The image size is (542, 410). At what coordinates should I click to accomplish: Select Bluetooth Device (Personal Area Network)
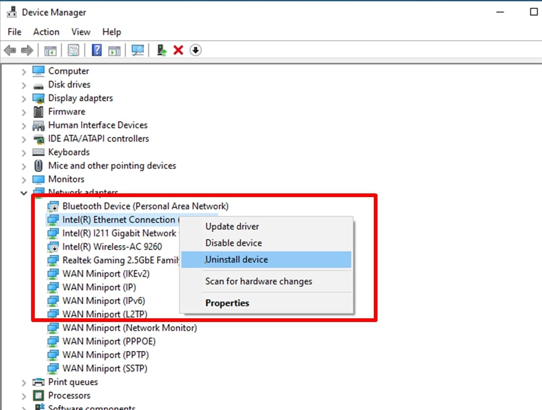tap(145, 206)
